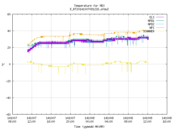Click the green NPD1 legend line sample

pyautogui.click(x=160, y=21)
